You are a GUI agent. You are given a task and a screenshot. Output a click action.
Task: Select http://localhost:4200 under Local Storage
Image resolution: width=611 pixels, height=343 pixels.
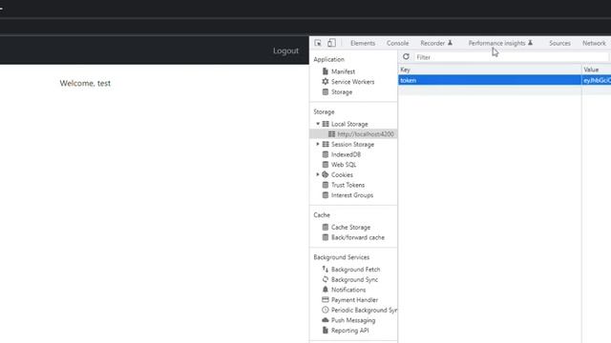pyautogui.click(x=366, y=133)
